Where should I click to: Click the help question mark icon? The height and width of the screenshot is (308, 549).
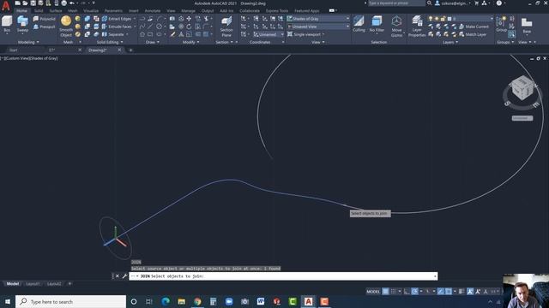click(499, 3)
